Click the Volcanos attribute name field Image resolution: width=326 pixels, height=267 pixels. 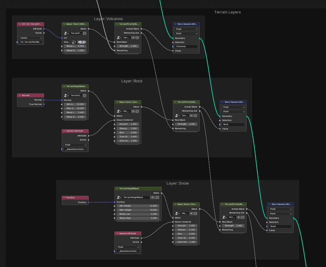tap(186, 47)
